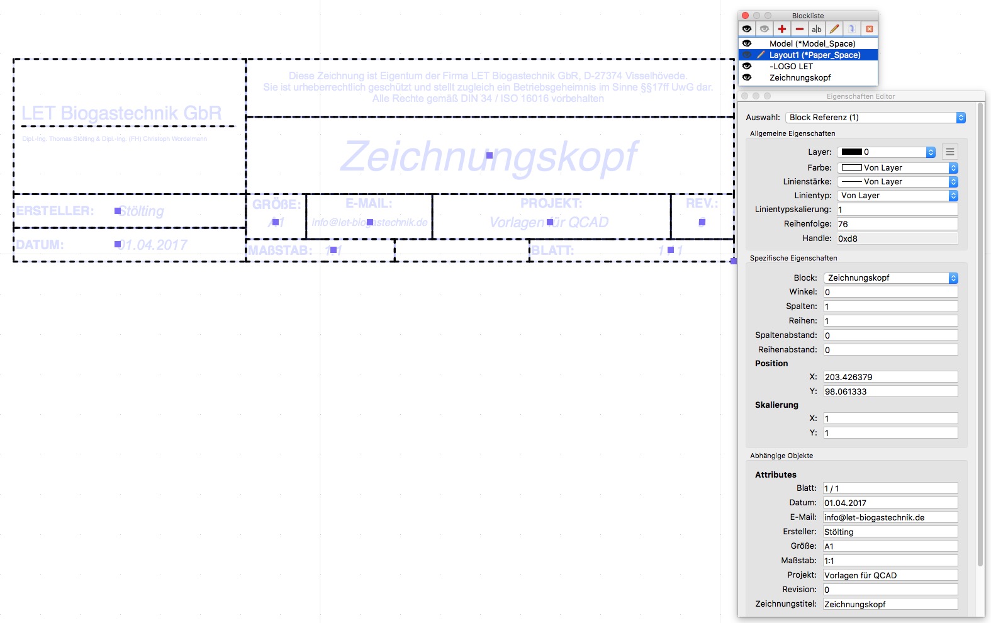991x623 pixels.
Task: Click the black Layer color swatch
Action: (x=852, y=152)
